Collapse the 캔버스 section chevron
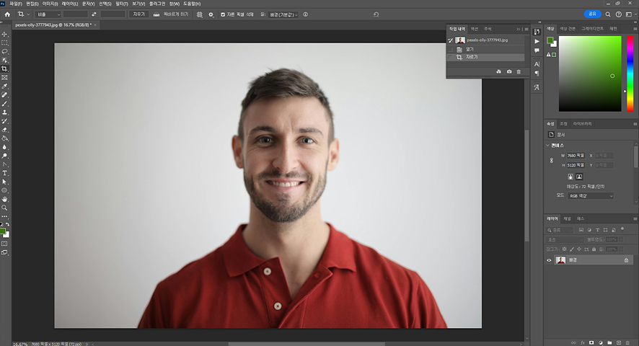The height and width of the screenshot is (346, 639). [547, 146]
